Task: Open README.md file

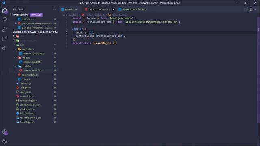Action: pos(34,114)
